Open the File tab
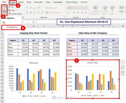Viewport: 126px width, 103px height. (4, 2)
